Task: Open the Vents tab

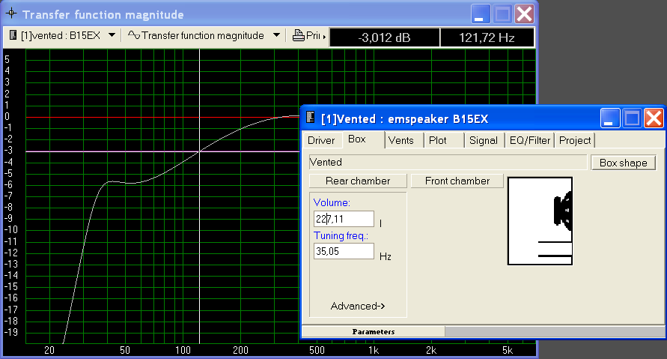Action: point(400,141)
